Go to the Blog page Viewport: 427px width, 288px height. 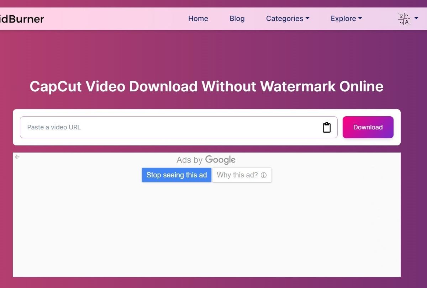point(237,18)
